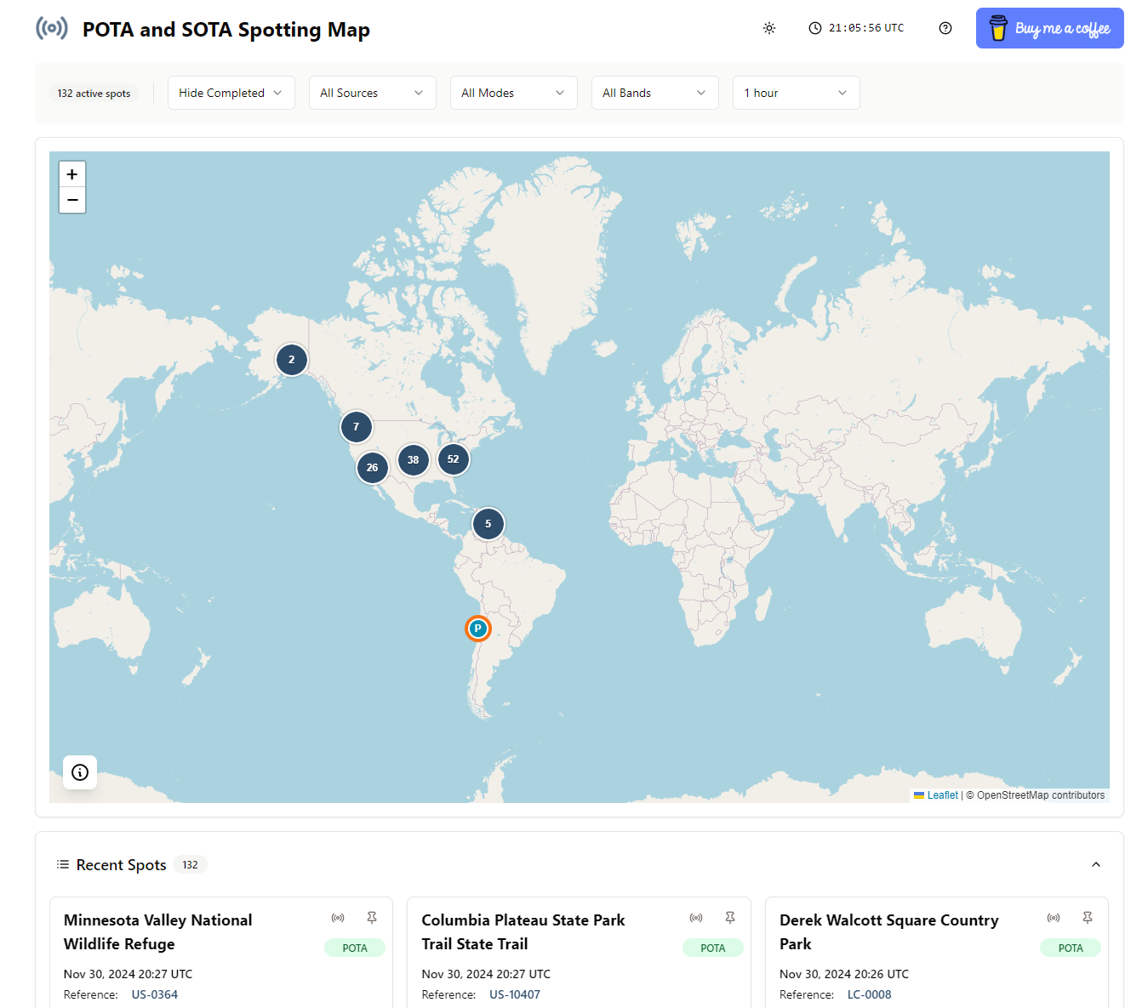
Task: Open the US-0364 reference link
Action: 155,994
